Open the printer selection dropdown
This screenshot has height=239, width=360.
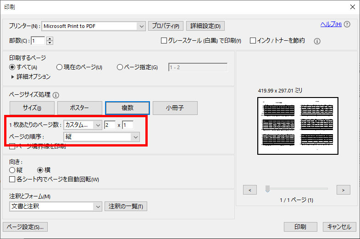pyautogui.click(x=94, y=26)
